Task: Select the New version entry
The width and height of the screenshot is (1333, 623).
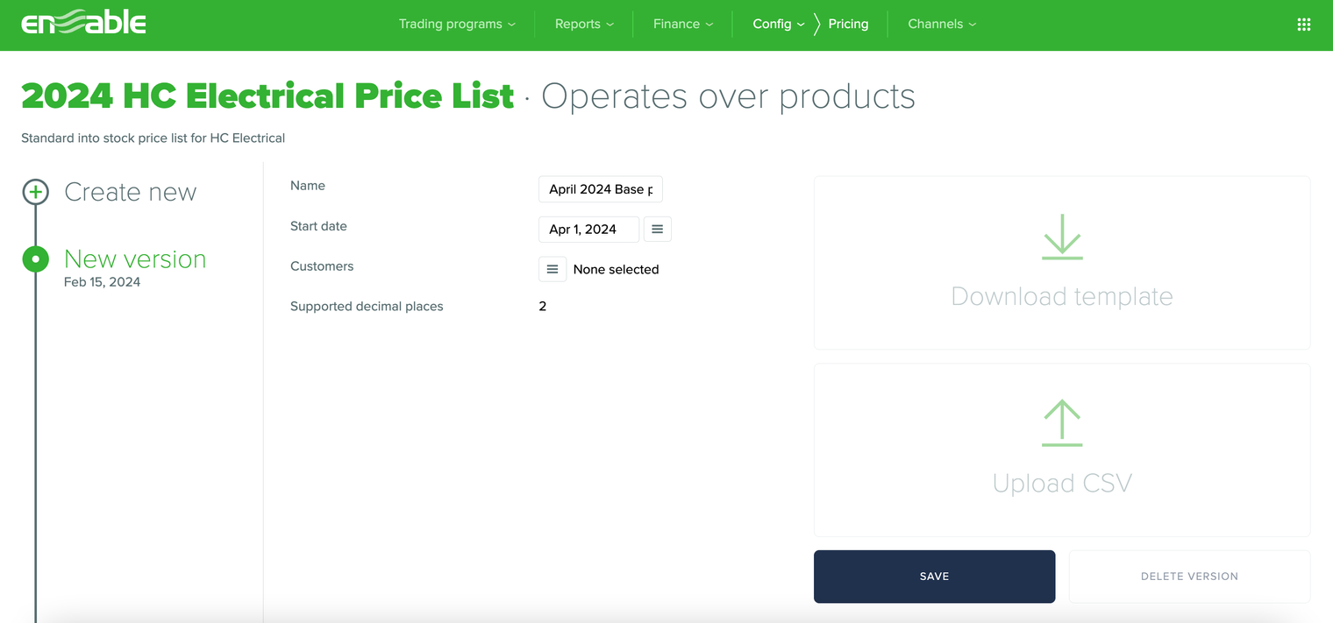Action: point(135,259)
